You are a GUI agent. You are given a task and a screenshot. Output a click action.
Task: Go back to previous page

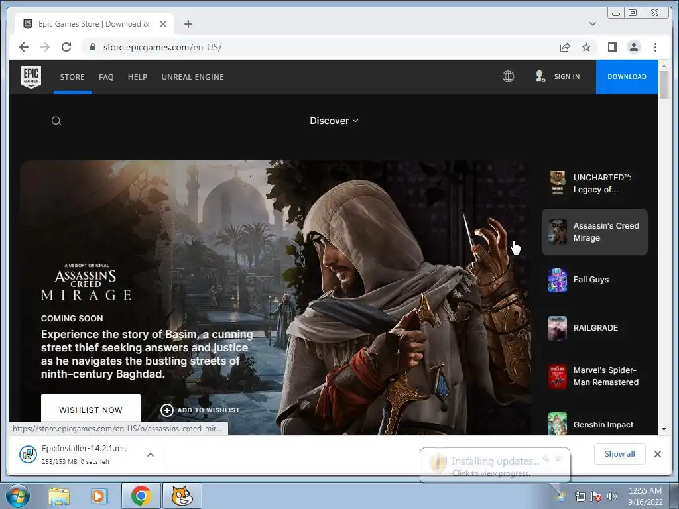(24, 47)
